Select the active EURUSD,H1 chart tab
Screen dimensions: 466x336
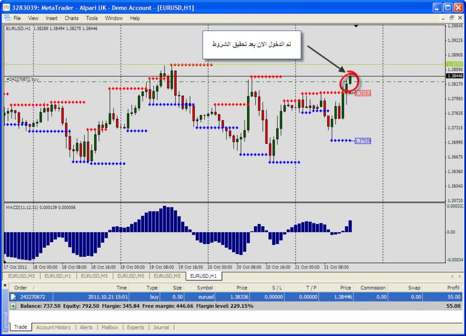(204, 276)
